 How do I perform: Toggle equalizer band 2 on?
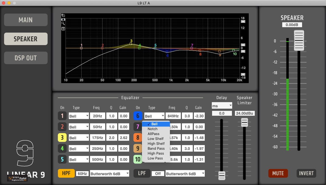tap(62, 127)
